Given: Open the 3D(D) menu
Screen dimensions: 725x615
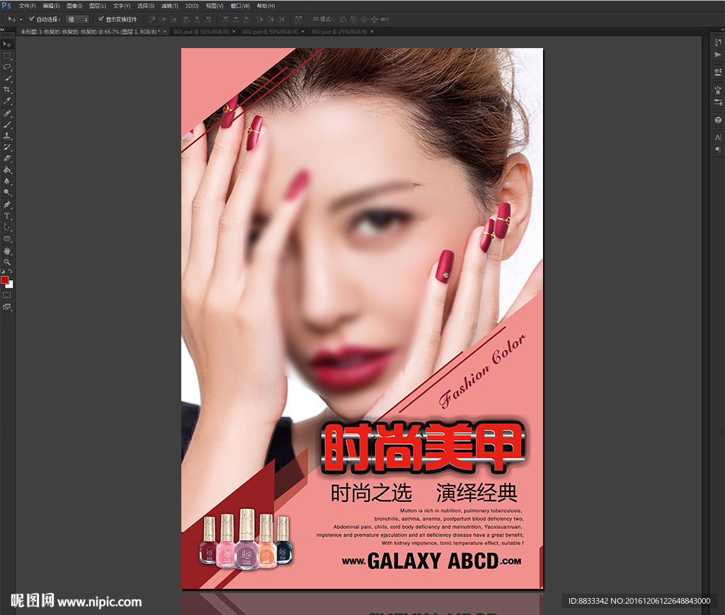Looking at the screenshot, I should click(x=192, y=6).
